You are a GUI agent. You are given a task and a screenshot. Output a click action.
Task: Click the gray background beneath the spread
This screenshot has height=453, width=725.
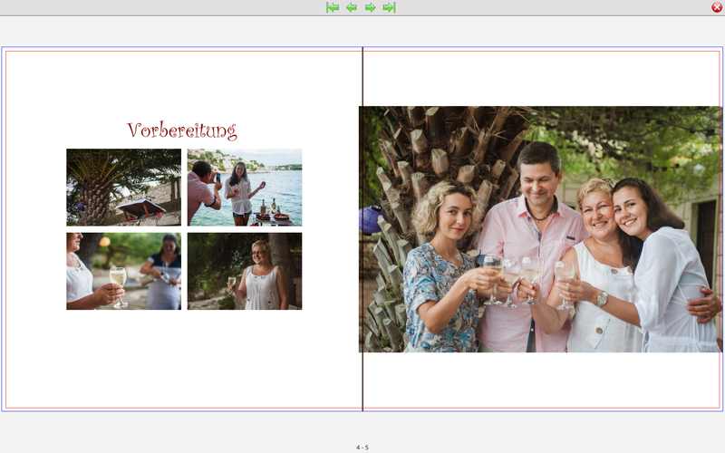coord(181,430)
